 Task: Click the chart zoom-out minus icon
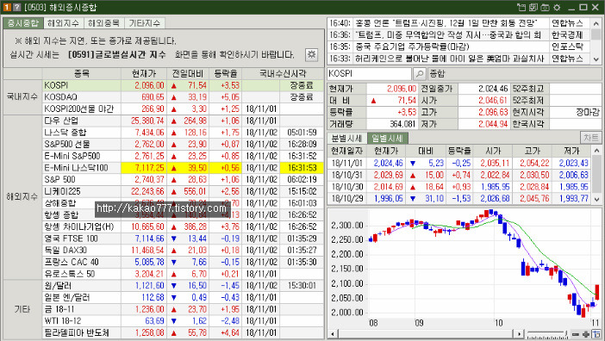click(576, 334)
